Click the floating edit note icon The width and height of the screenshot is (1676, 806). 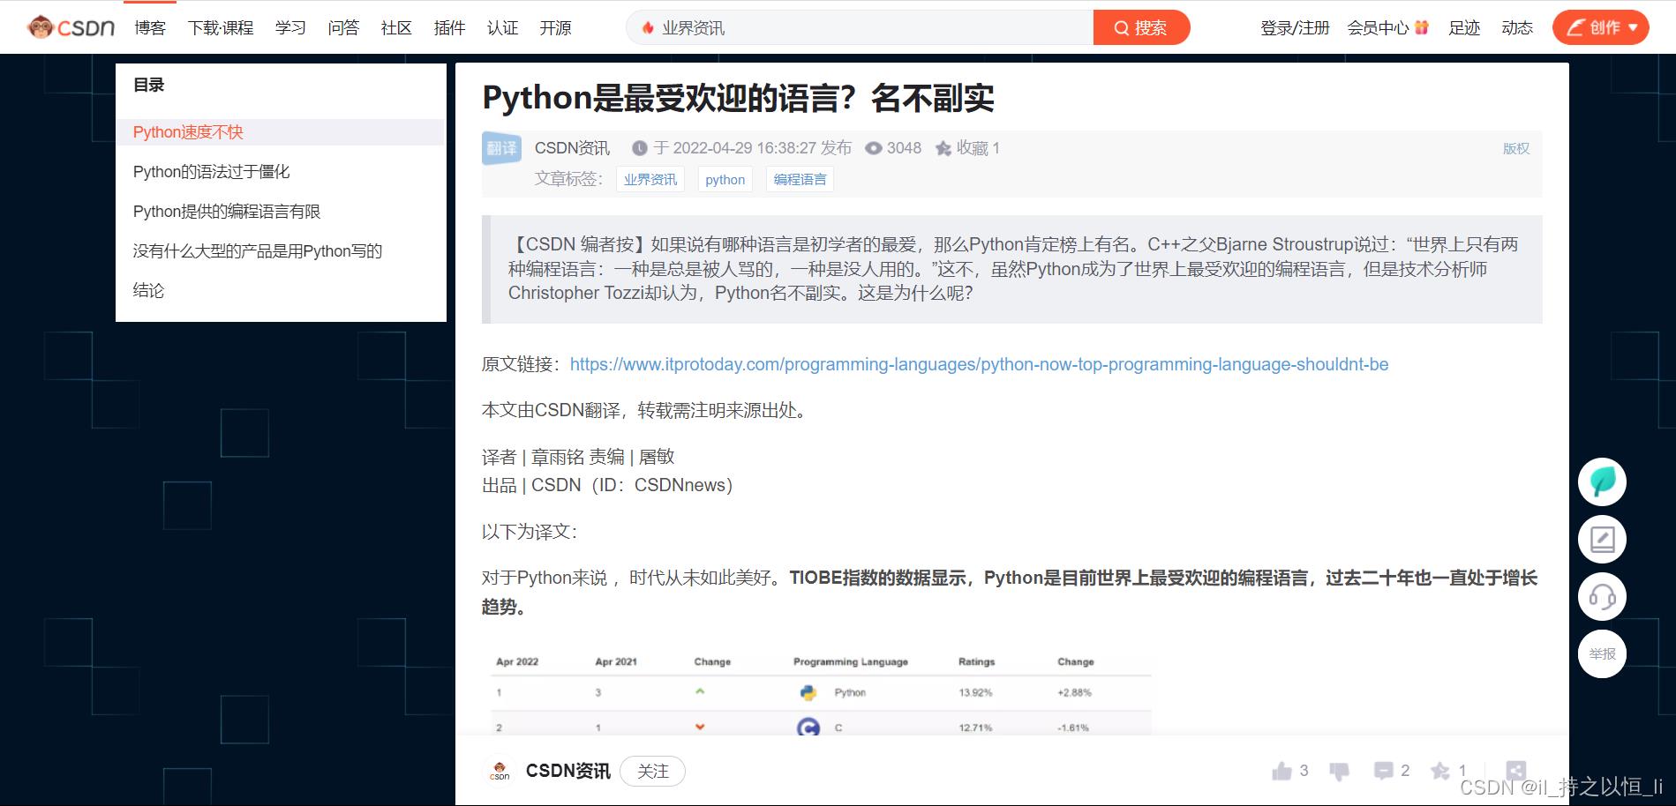[1602, 539]
